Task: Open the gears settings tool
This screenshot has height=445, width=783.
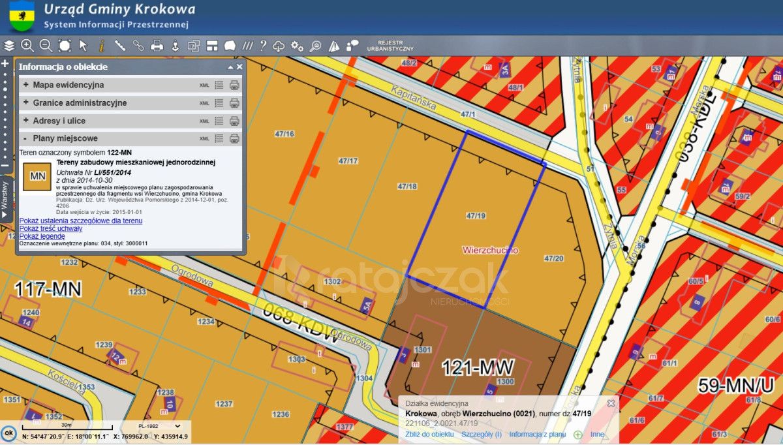Action: point(298,46)
